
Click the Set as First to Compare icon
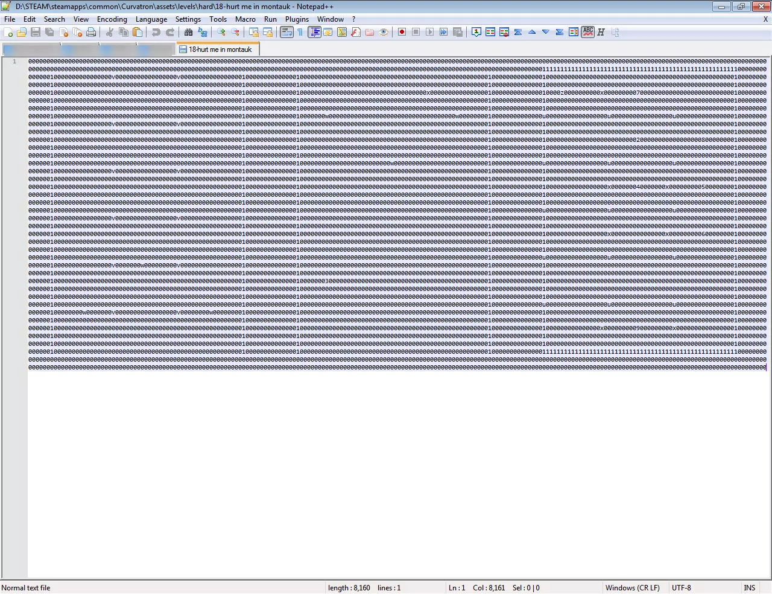pos(476,32)
